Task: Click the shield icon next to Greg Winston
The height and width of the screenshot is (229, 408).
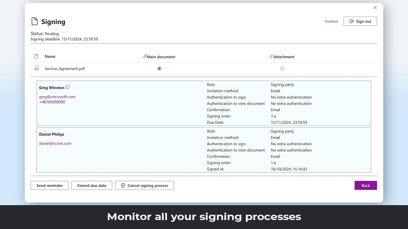Action: coord(68,87)
